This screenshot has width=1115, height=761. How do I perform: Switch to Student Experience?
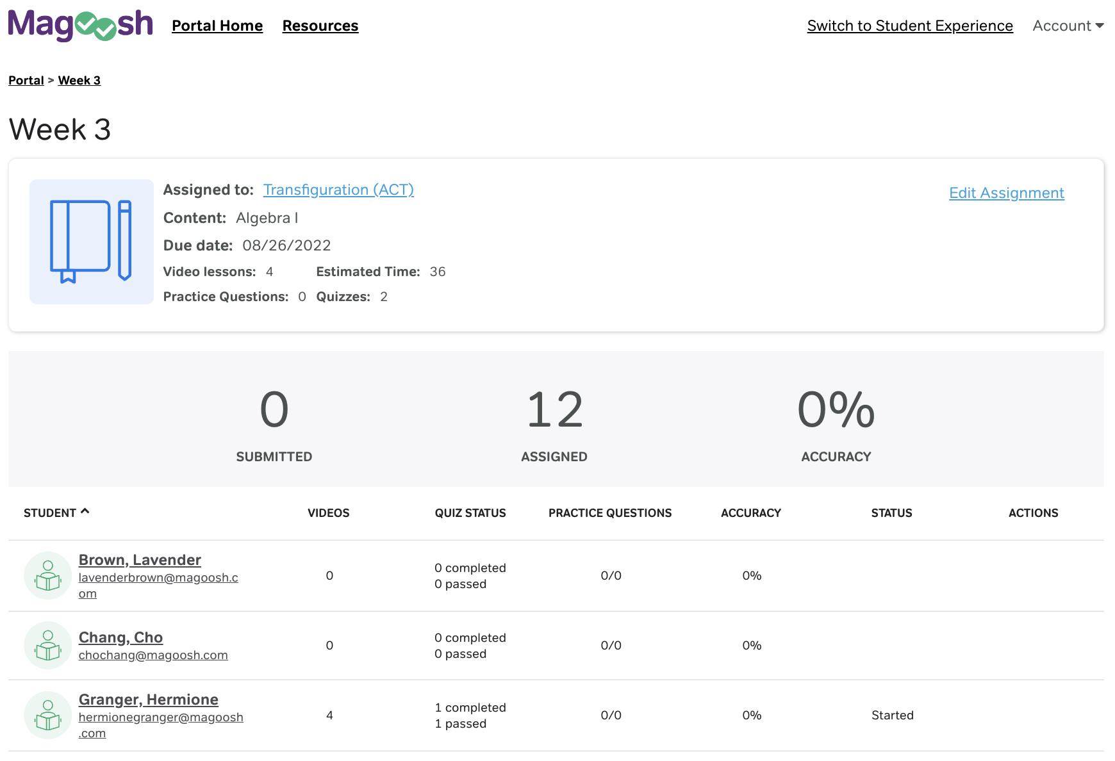coord(910,26)
